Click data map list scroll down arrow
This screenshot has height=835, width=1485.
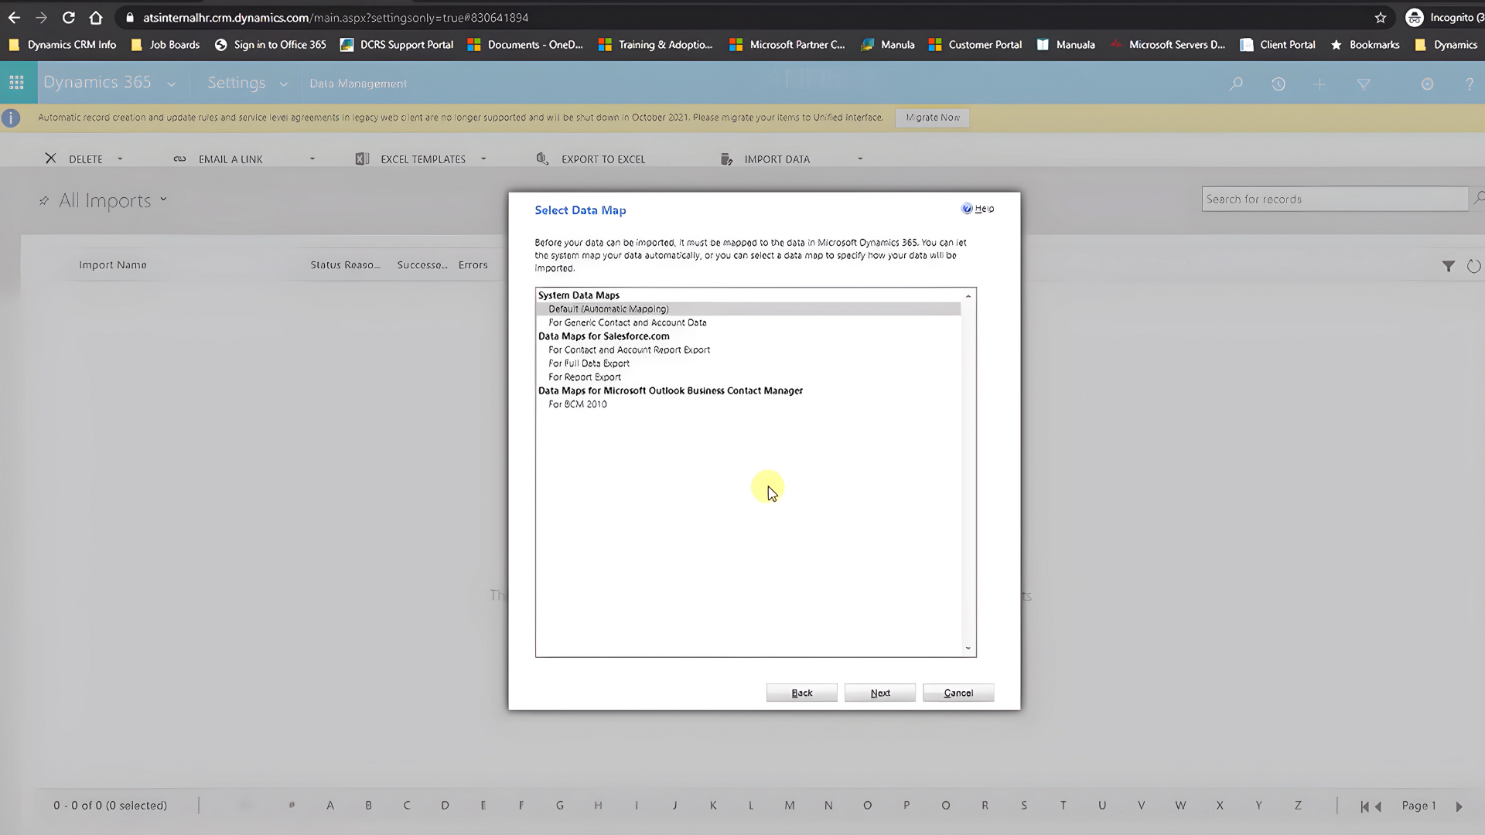tap(968, 649)
